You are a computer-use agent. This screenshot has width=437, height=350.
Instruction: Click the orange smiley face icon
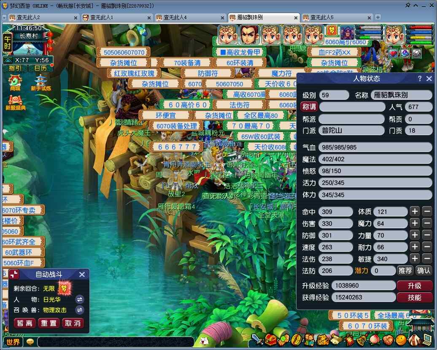401,339
